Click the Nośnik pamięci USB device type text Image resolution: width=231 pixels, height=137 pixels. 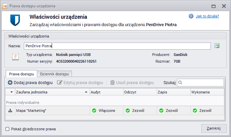click(x=74, y=55)
